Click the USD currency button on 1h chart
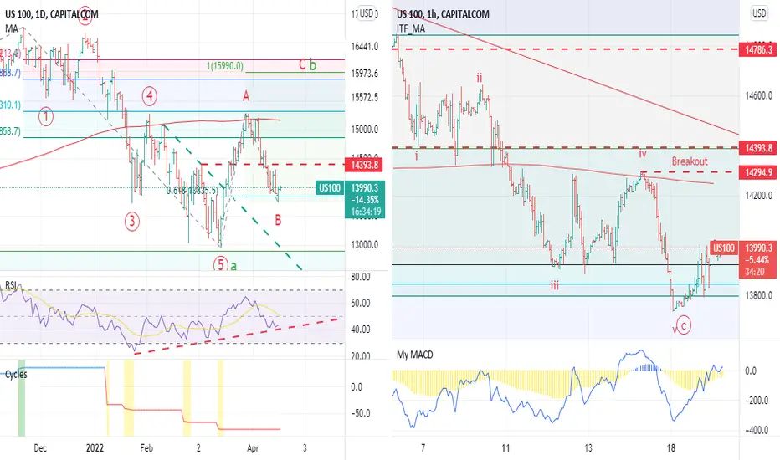780x460 pixels. [759, 13]
